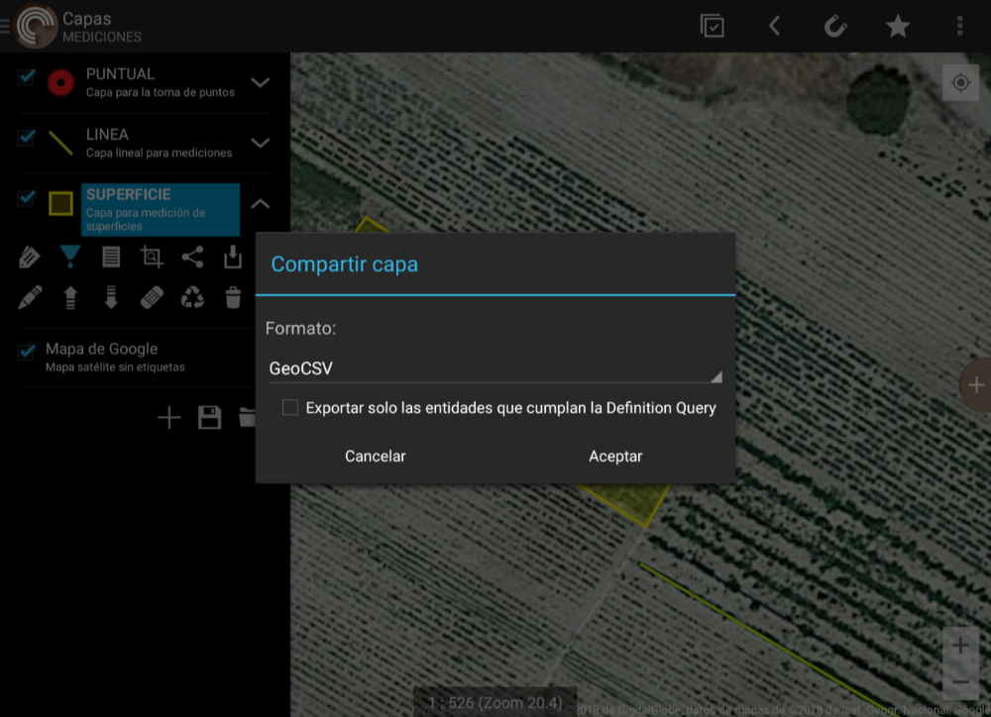Open the hamburger navigation menu
Viewport: 991px width, 717px height.
click(6, 26)
